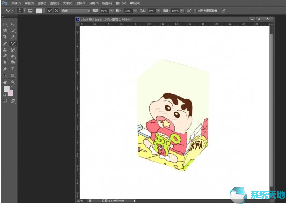
Task: Click the Load 75% value field
Action: pyautogui.click(x=128, y=11)
